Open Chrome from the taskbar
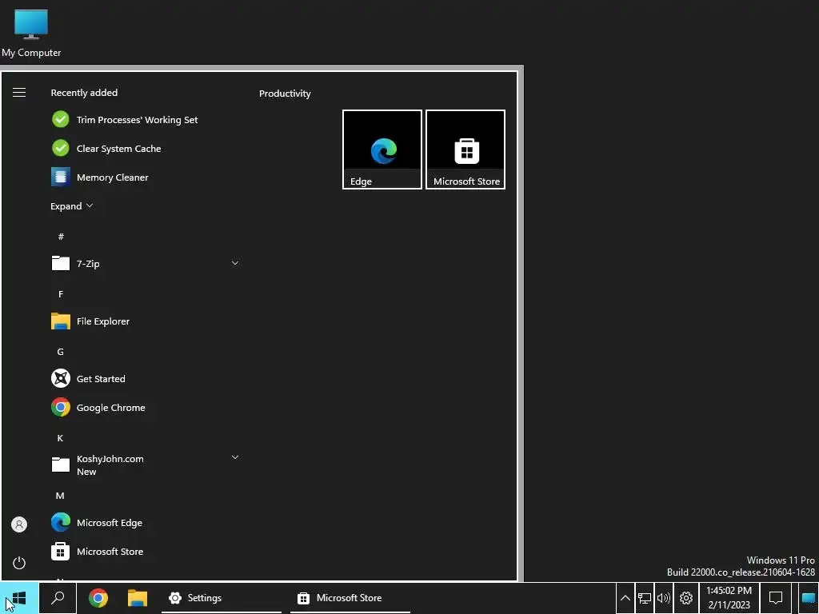The width and height of the screenshot is (819, 614). (98, 598)
